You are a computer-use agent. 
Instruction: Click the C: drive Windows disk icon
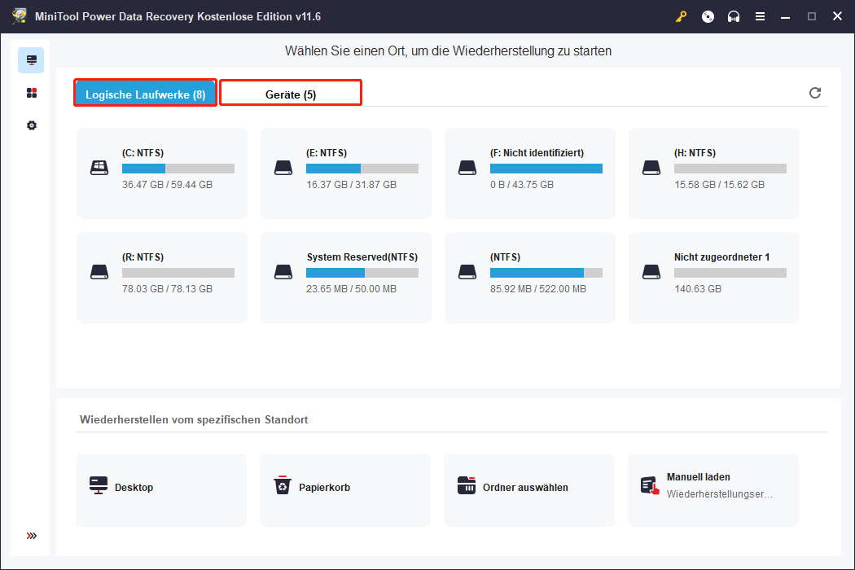(x=99, y=168)
